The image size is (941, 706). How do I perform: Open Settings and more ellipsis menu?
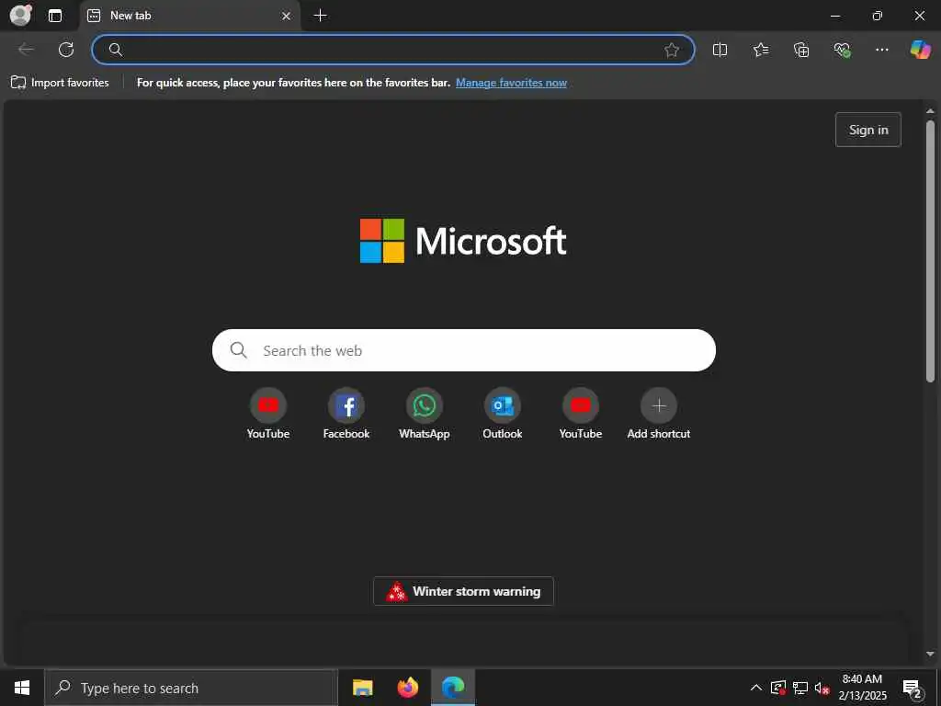(881, 50)
